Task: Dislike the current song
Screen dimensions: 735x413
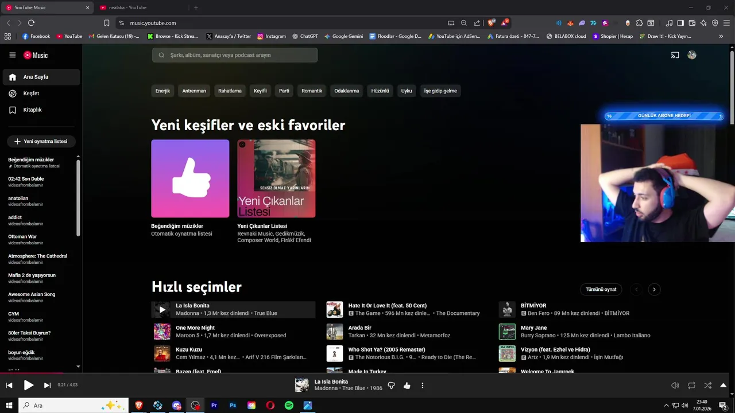Action: (x=391, y=385)
